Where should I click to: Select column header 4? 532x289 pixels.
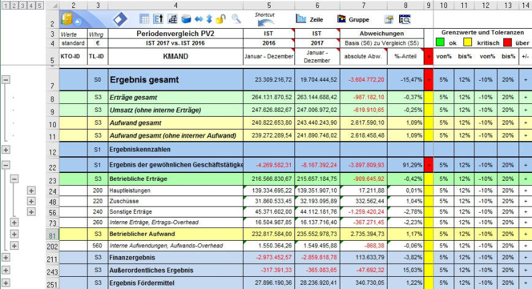coord(176,5)
